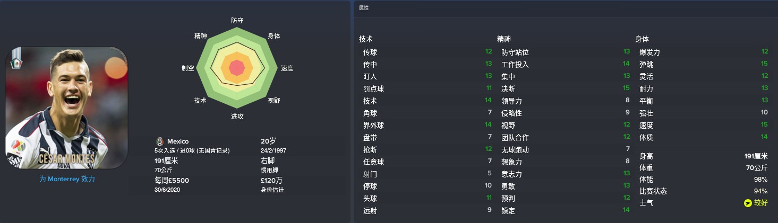Select the 速度 label on the radar chart

[287, 68]
